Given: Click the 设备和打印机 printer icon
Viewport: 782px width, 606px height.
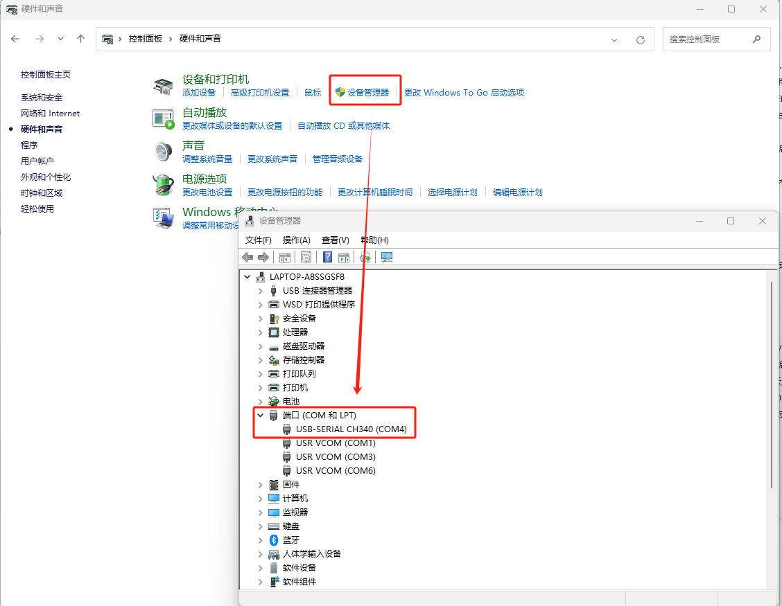Looking at the screenshot, I should (x=163, y=86).
